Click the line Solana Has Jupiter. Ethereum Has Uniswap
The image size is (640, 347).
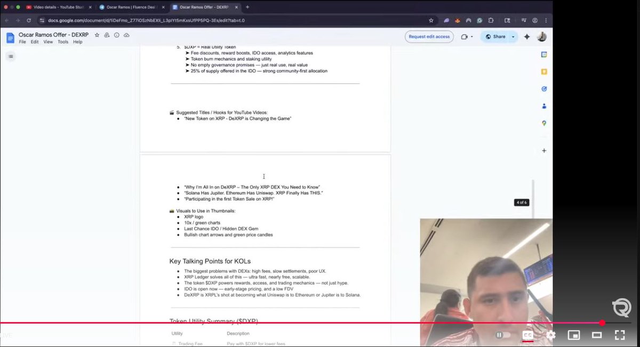(253, 192)
